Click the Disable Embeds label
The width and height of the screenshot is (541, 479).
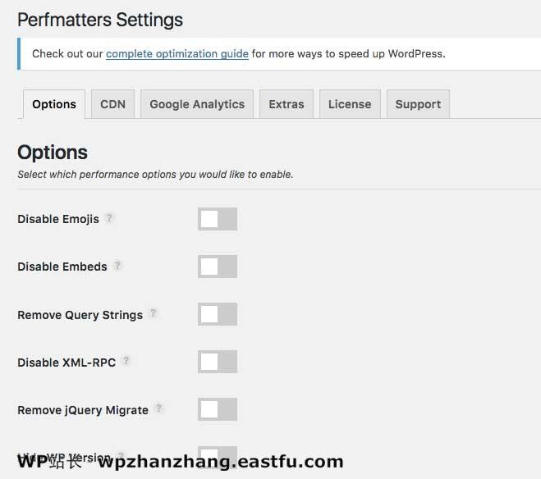coord(62,267)
